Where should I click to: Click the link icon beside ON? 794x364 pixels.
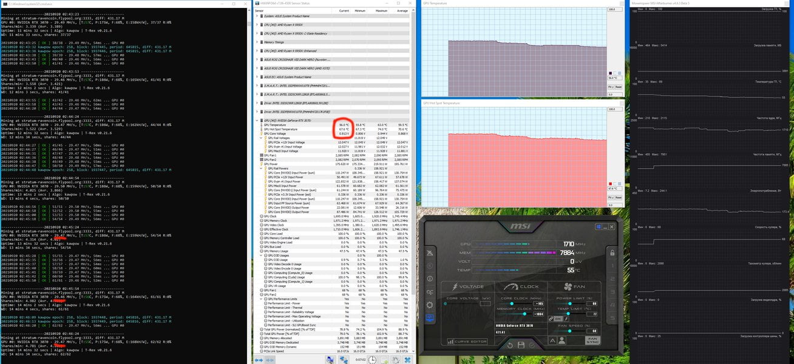tap(551, 318)
